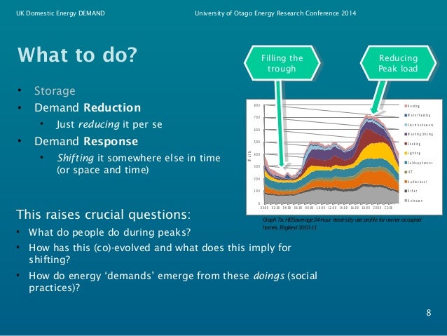Click 'UK Domestic Energy DEMAND' header text
The height and width of the screenshot is (336, 447).
[60, 13]
